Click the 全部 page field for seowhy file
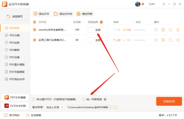This screenshot has width=184, height=119. click(x=98, y=30)
